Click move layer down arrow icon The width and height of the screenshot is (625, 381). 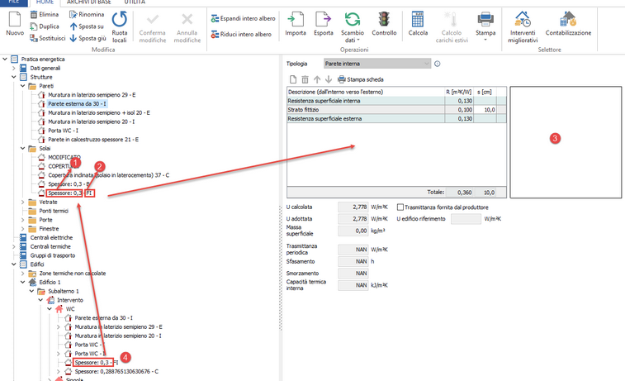[x=329, y=79]
